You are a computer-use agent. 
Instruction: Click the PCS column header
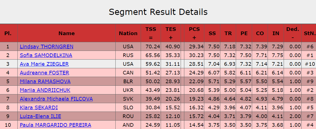[x=194, y=29]
